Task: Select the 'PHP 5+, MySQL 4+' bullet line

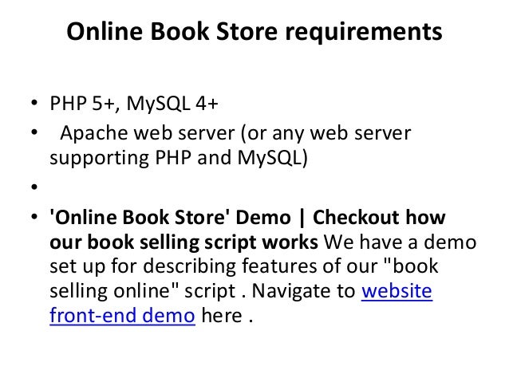Action: [x=134, y=104]
